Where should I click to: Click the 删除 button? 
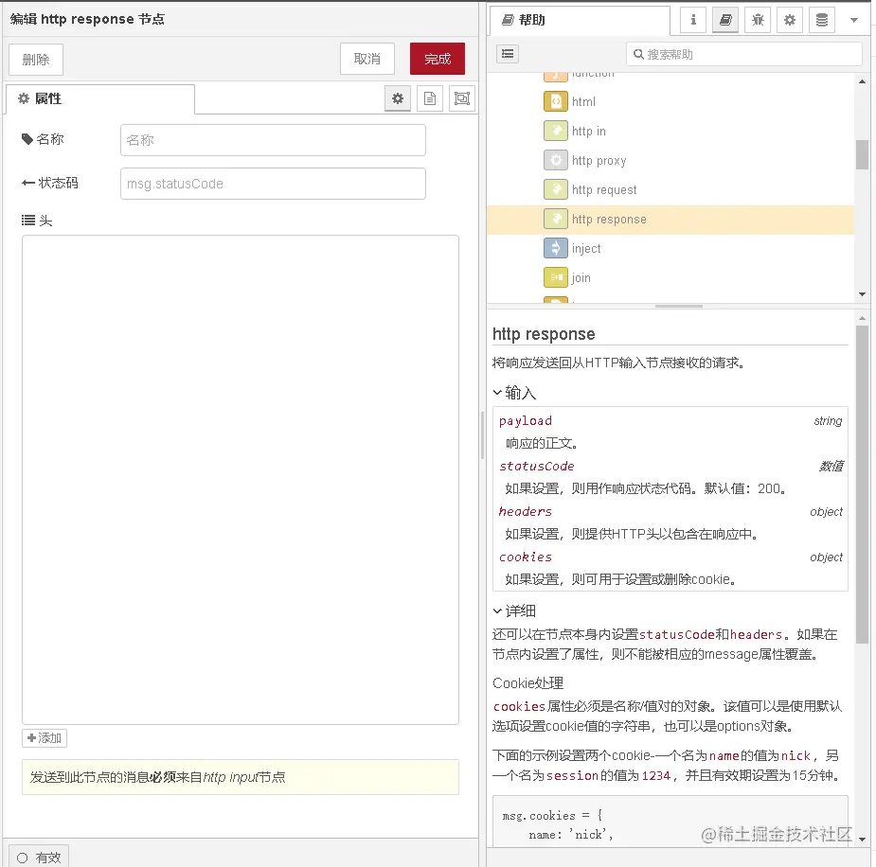point(36,60)
